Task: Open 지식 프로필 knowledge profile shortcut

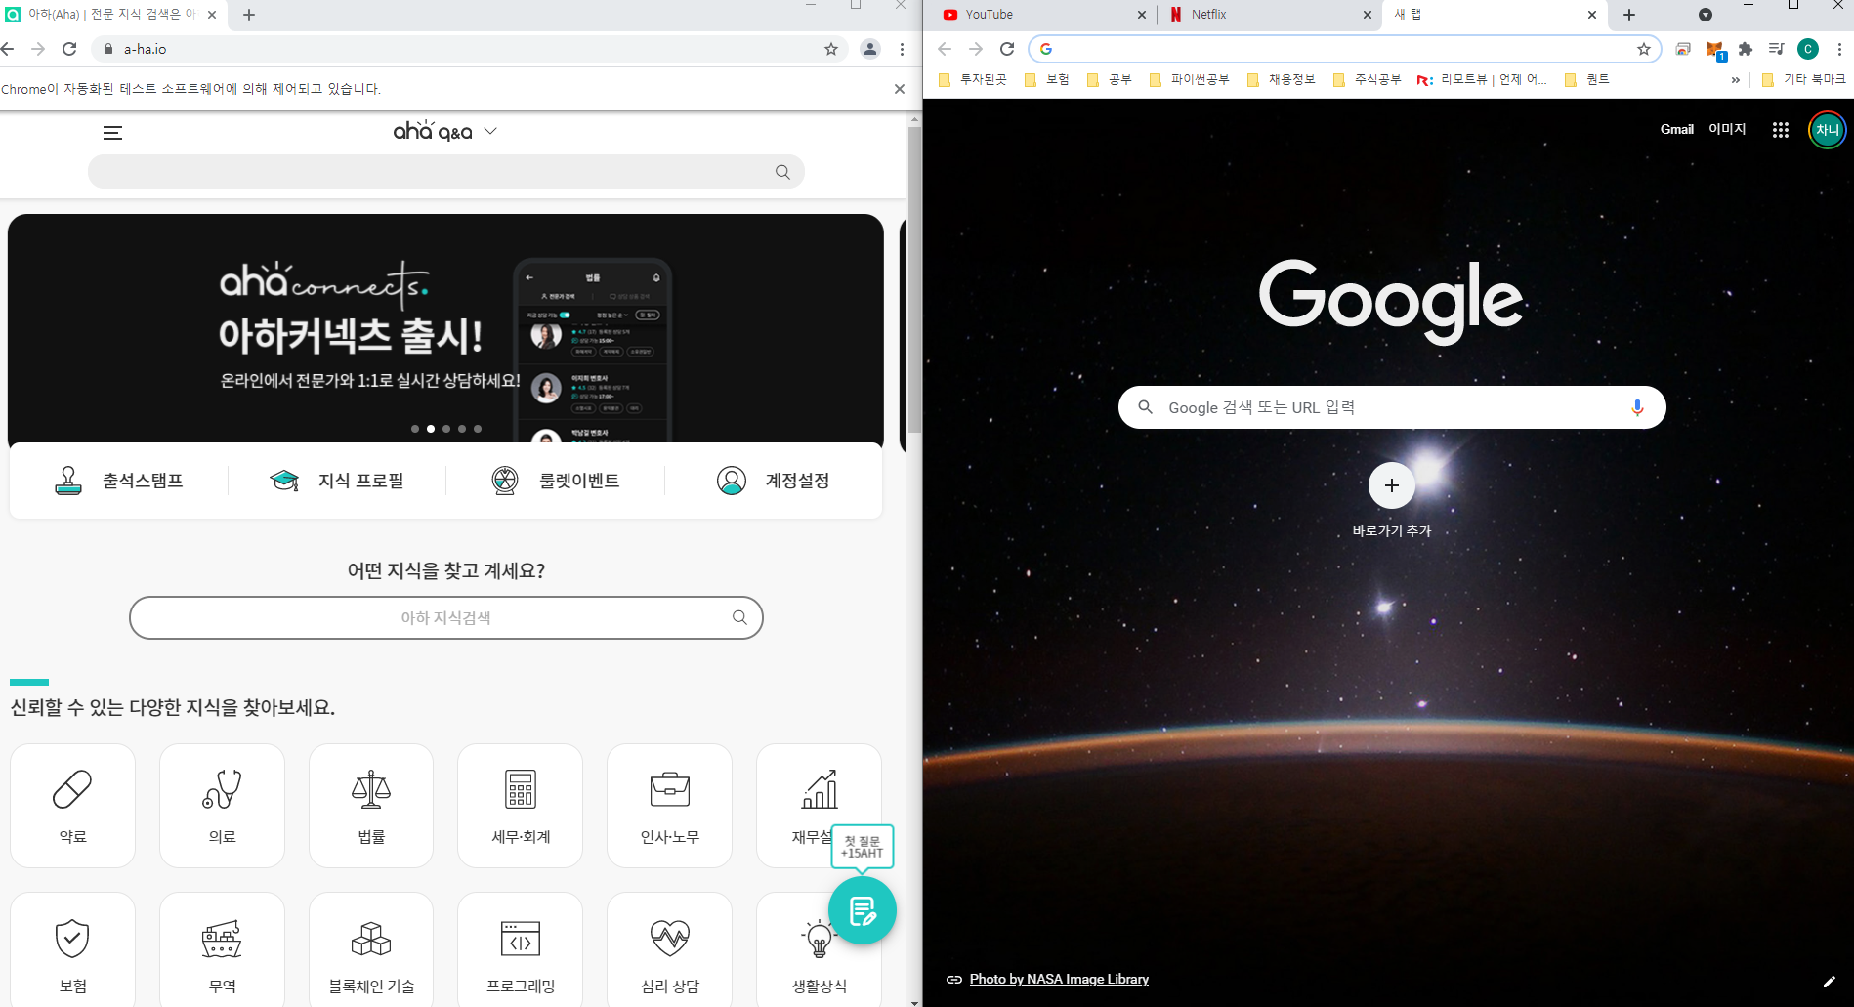Action: [337, 481]
